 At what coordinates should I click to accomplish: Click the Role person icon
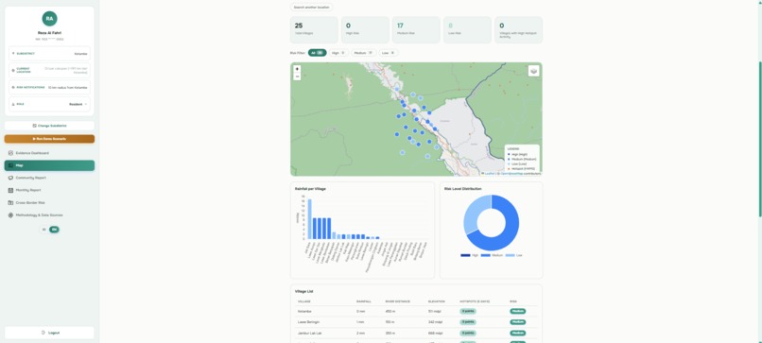13,104
